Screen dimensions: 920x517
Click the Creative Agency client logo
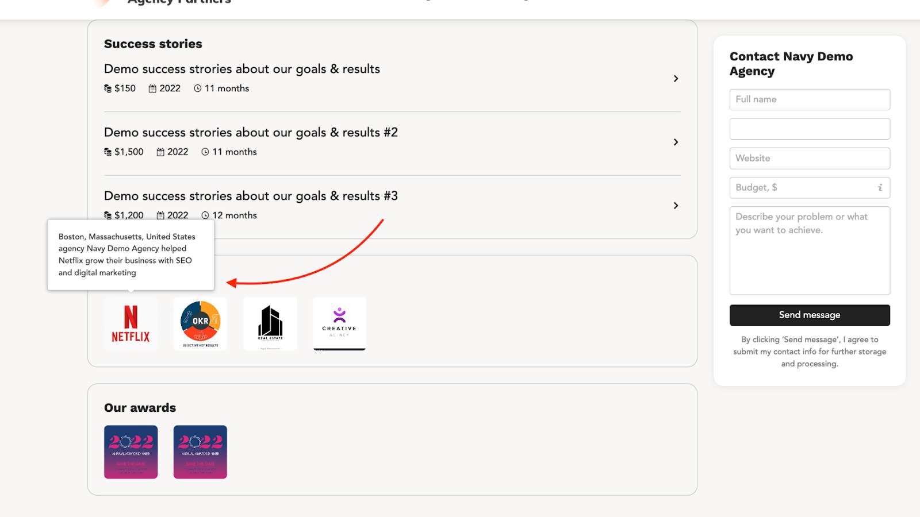click(339, 323)
